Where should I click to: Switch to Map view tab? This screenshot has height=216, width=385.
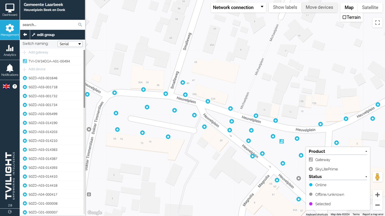(x=349, y=7)
